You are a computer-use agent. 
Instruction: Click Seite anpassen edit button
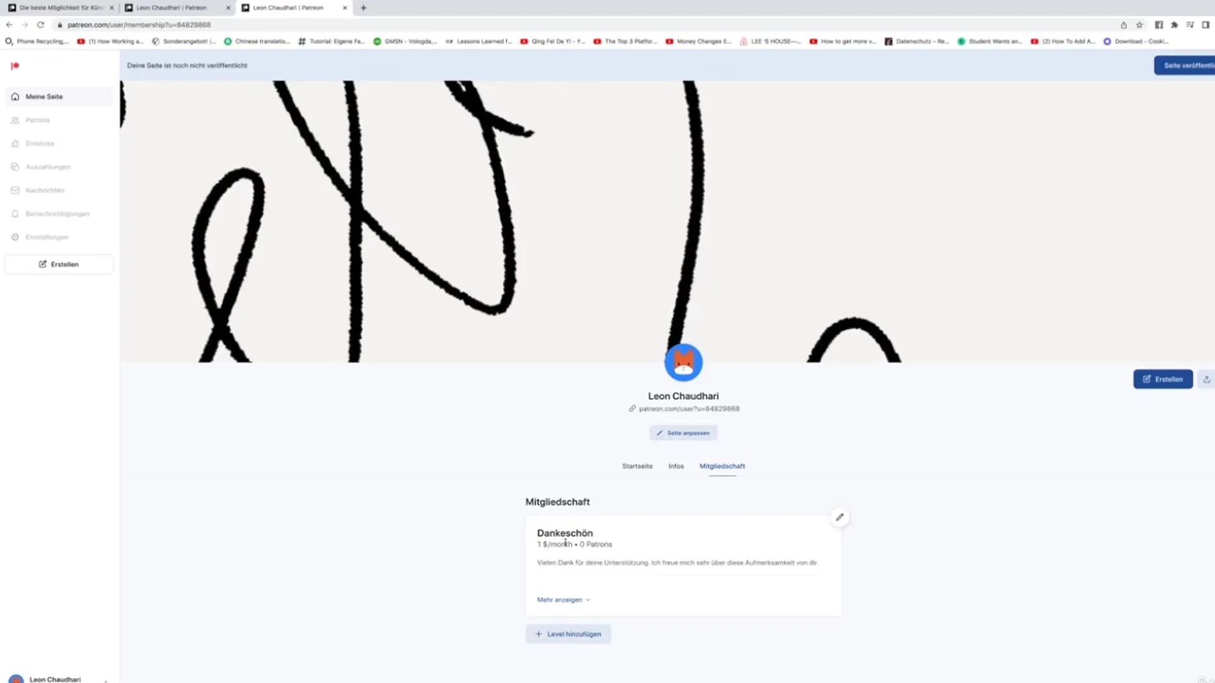point(683,432)
